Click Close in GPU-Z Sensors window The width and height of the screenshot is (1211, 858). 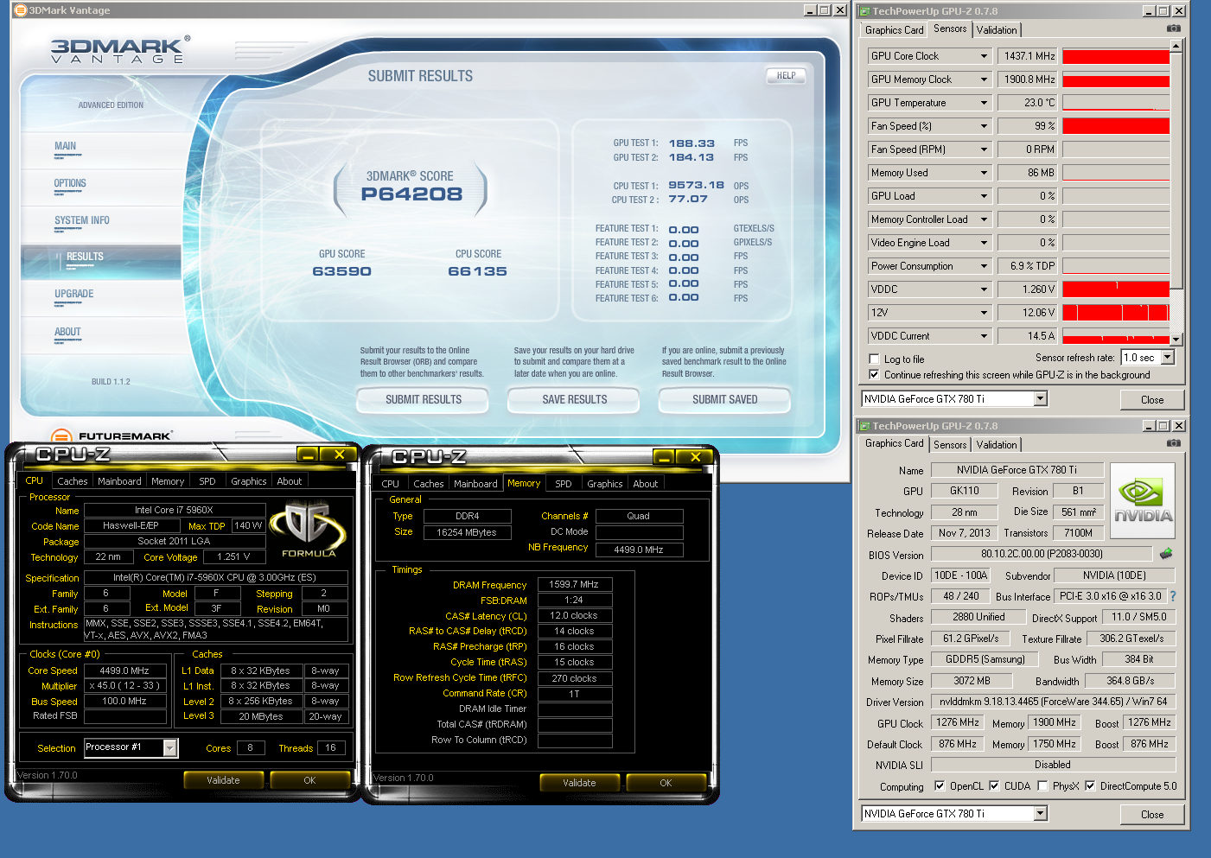pyautogui.click(x=1151, y=400)
